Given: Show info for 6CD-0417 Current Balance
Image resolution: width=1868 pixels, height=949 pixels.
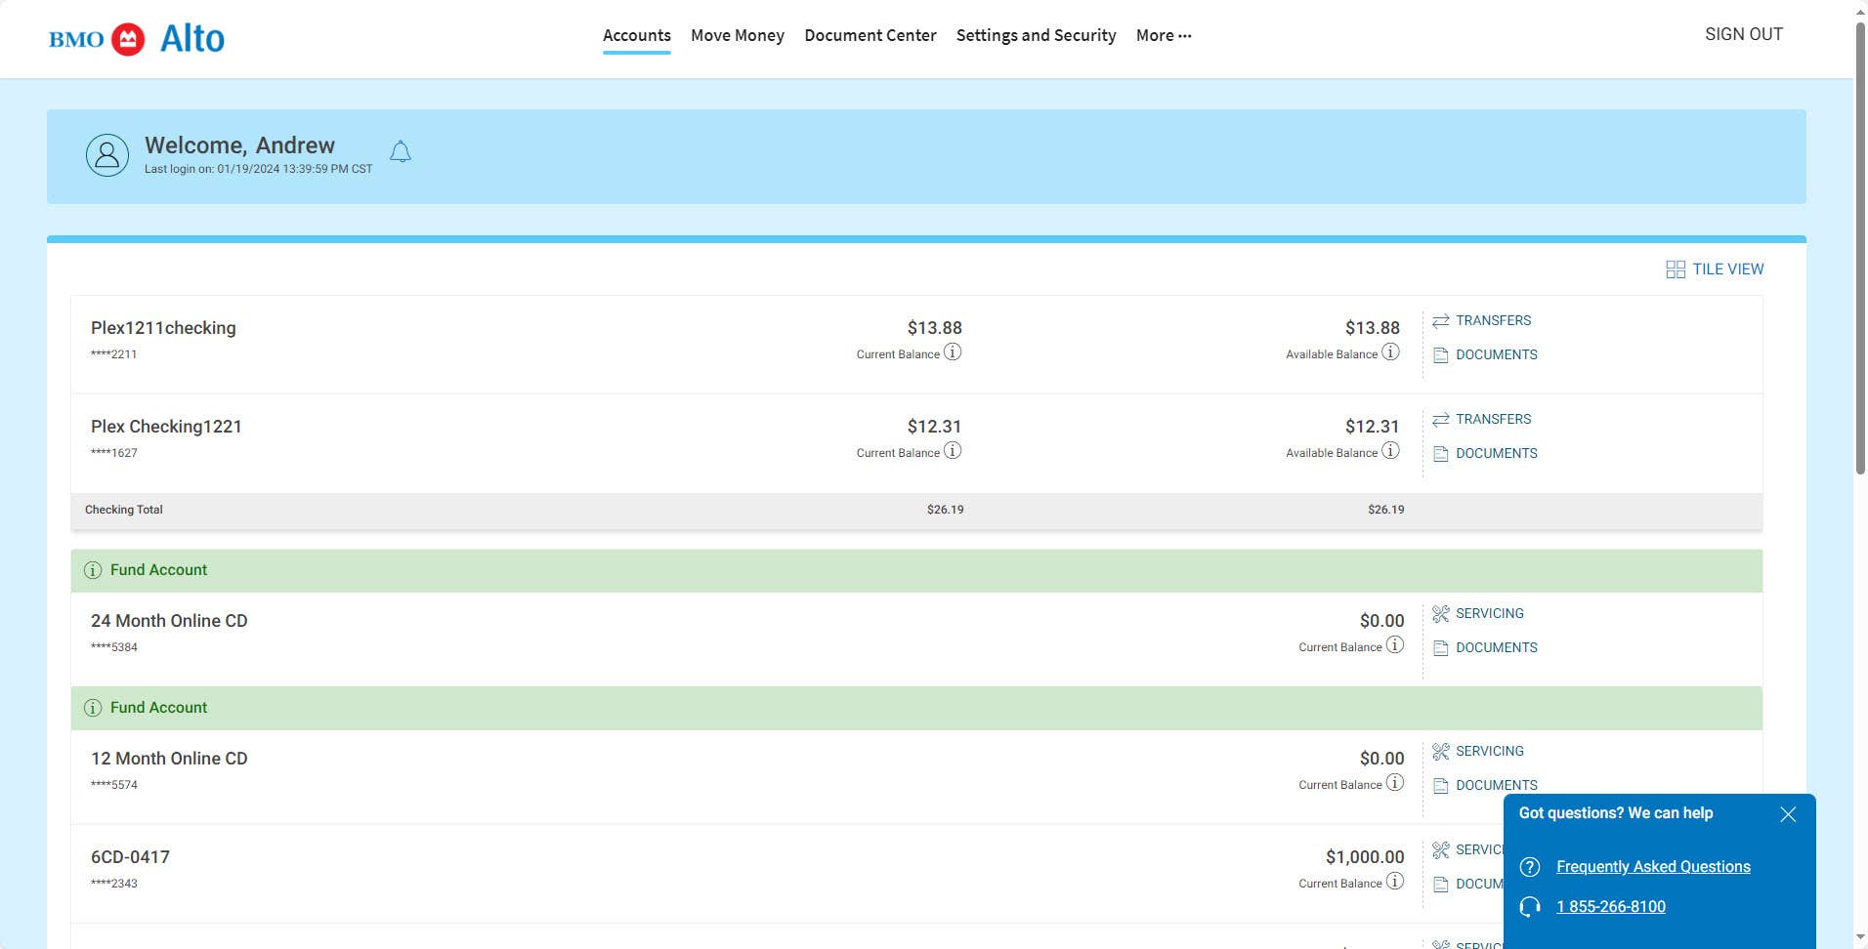Looking at the screenshot, I should (1394, 883).
